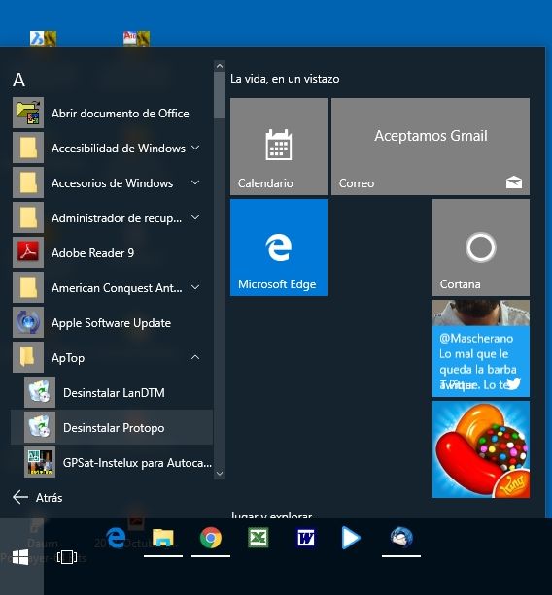Select Abrir documento de Office text

click(121, 114)
